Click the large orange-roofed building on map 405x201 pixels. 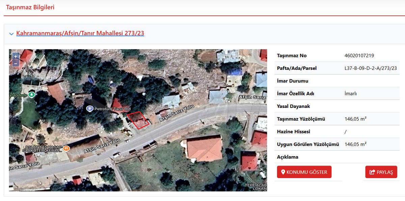click(x=204, y=148)
